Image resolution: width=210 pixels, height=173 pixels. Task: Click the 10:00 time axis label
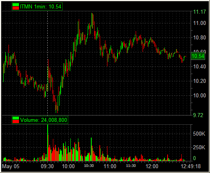68,167
